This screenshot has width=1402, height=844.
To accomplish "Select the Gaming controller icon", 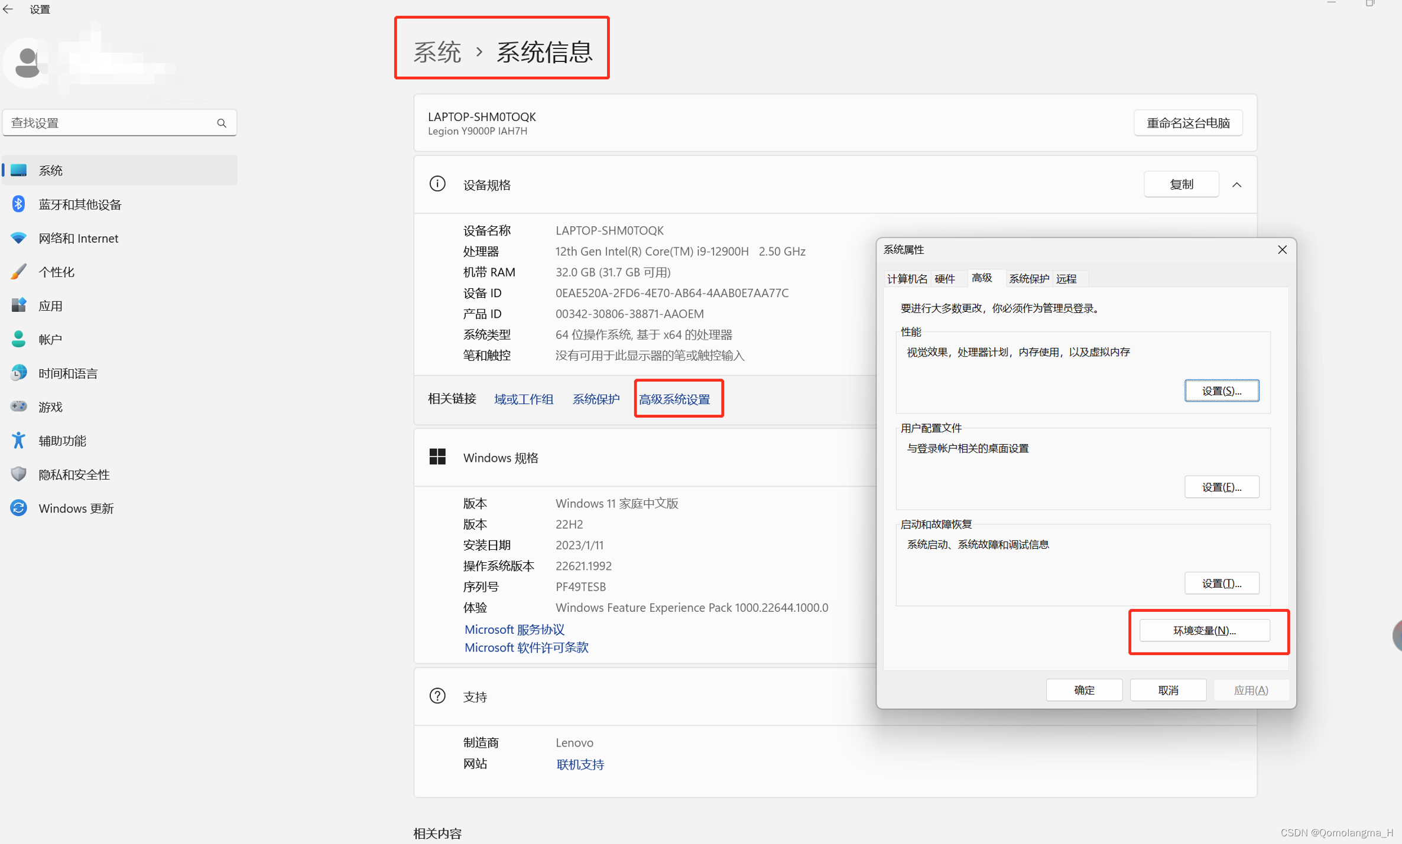I will coord(18,406).
